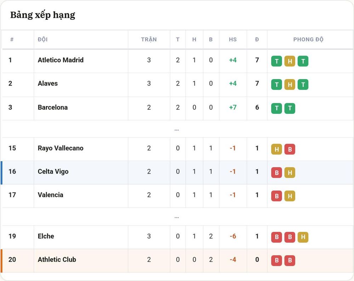354x281 pixels.
Task: Expand hidden rows below Barcelona
Action: pos(177,130)
